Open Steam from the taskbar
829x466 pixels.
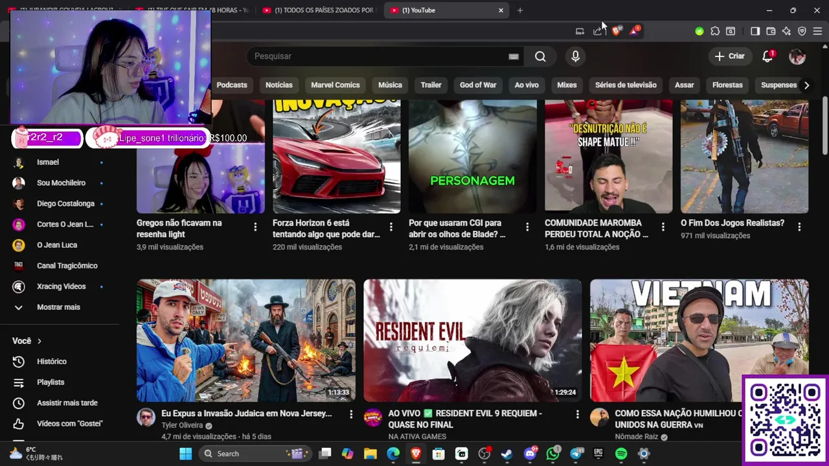[507, 454]
